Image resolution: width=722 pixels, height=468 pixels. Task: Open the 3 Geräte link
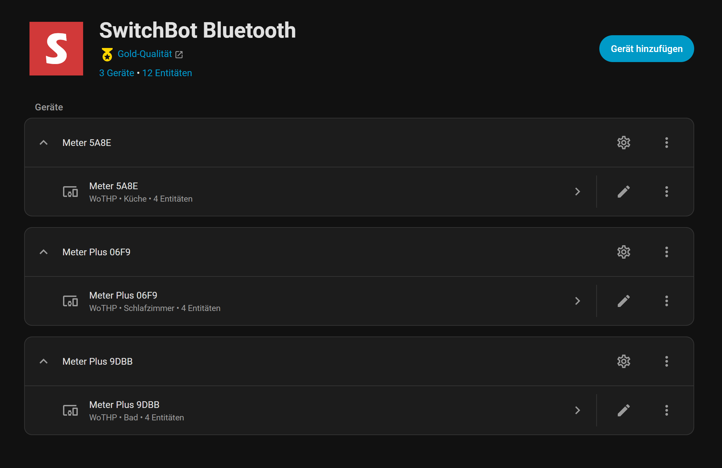[117, 73]
